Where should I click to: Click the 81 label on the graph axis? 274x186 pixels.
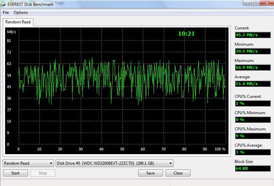tap(9, 41)
